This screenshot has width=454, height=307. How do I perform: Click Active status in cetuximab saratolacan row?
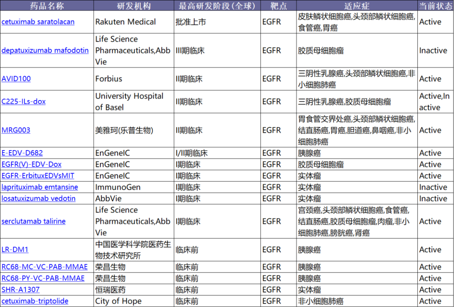point(436,22)
